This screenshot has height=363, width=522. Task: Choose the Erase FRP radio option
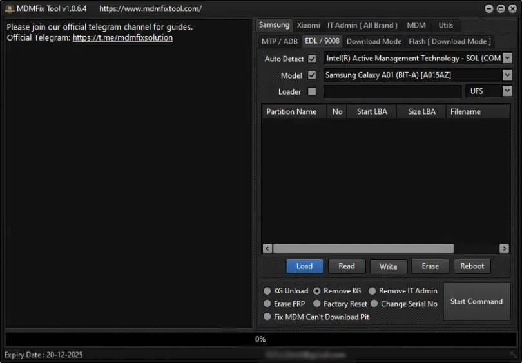(267, 304)
